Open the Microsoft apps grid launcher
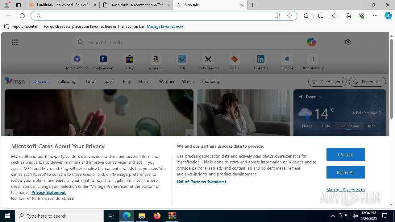This screenshot has height=222, width=395. pos(15,42)
